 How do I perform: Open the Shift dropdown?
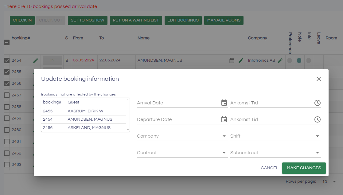318,136
